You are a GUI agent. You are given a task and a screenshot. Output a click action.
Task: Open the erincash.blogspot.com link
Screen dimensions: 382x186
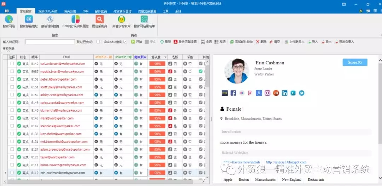[286, 162]
